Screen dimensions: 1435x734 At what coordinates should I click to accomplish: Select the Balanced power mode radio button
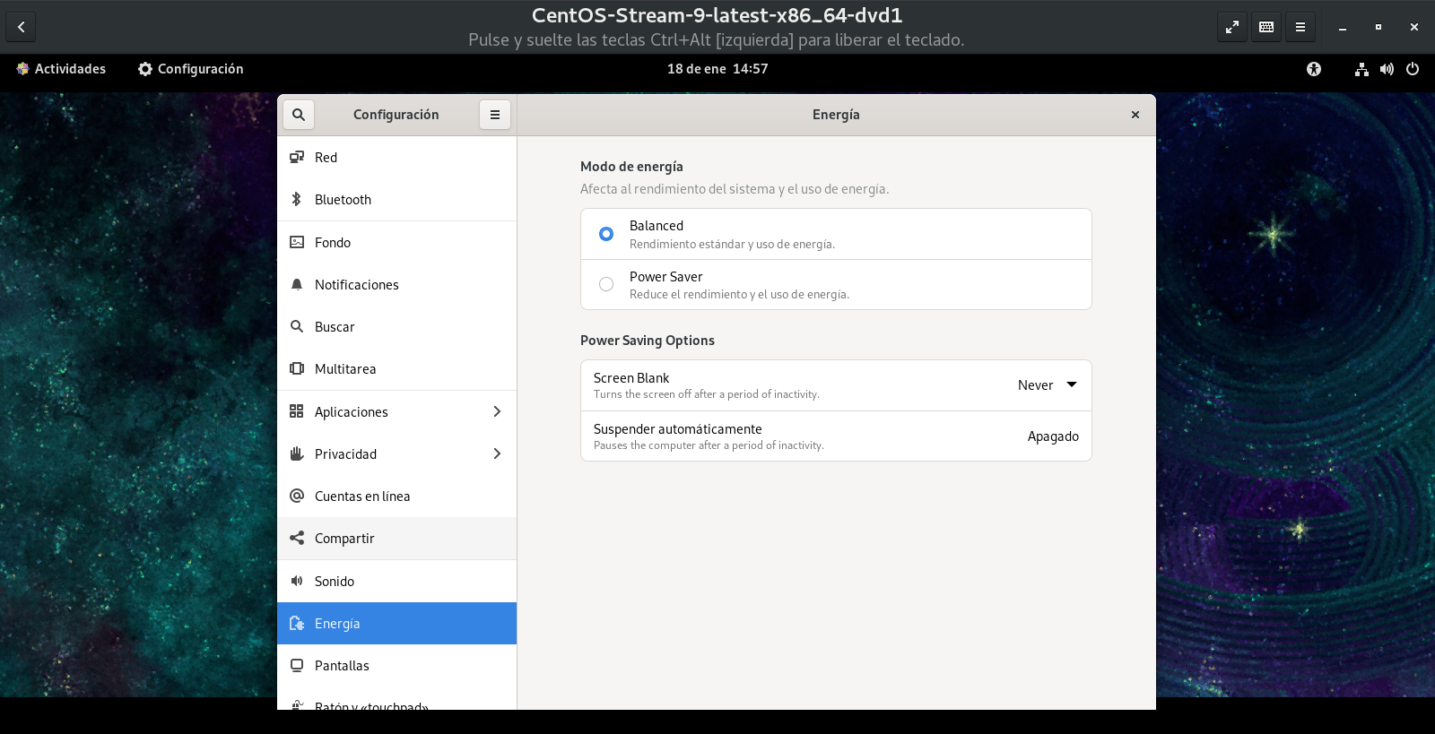(606, 234)
